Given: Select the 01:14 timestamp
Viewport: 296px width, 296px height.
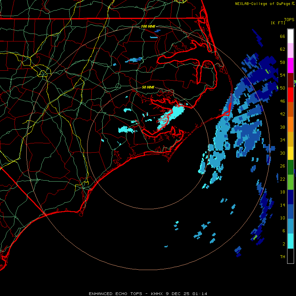Looking at the screenshot, I should [x=200, y=294].
